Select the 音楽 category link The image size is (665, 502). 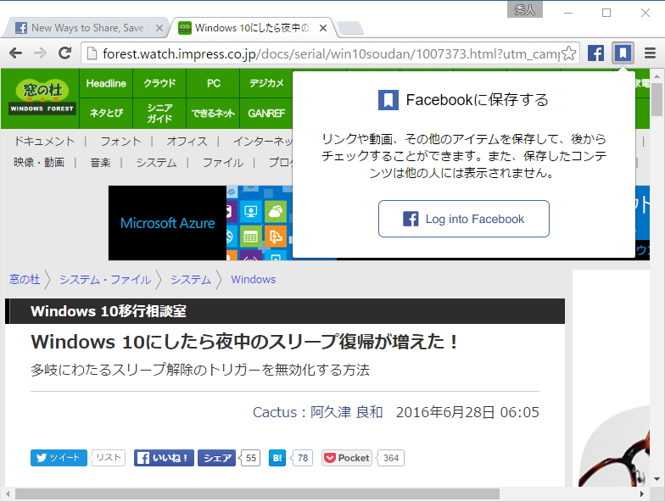[x=100, y=163]
